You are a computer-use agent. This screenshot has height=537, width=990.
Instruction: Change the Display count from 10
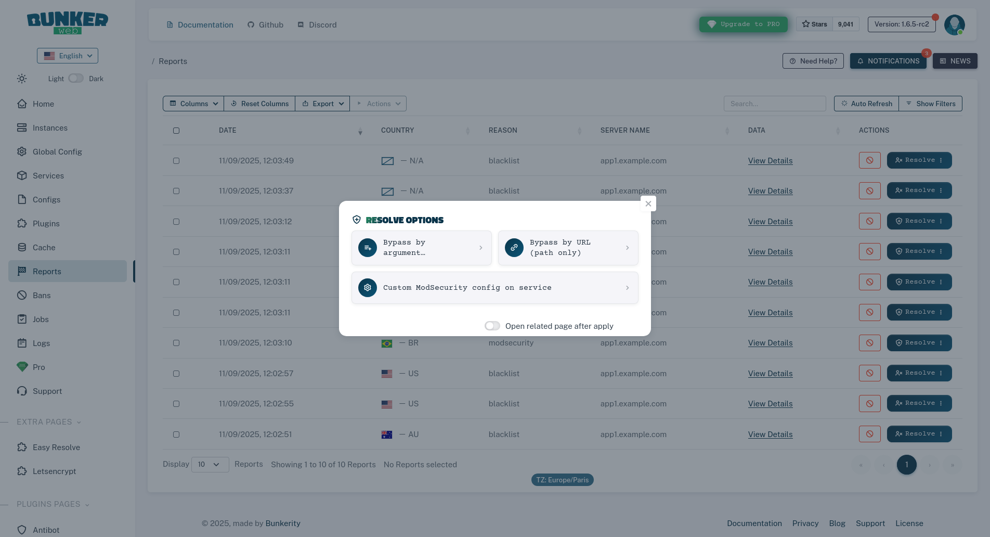coord(210,464)
